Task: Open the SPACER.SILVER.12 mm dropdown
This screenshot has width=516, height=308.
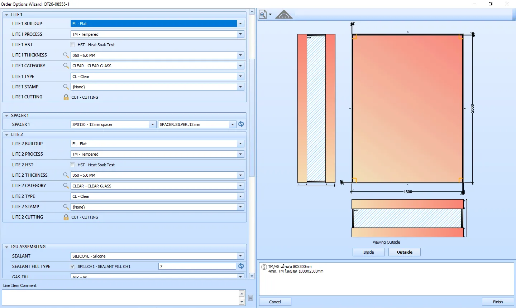Action: click(x=233, y=124)
